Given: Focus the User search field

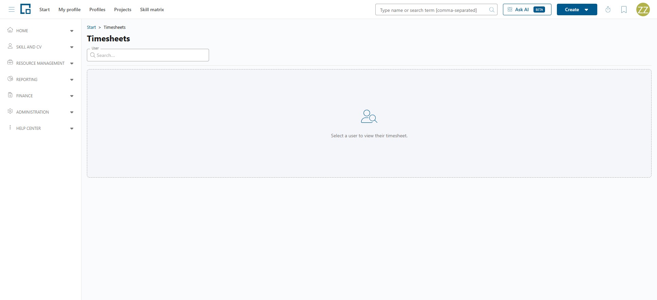Looking at the screenshot, I should coord(148,55).
